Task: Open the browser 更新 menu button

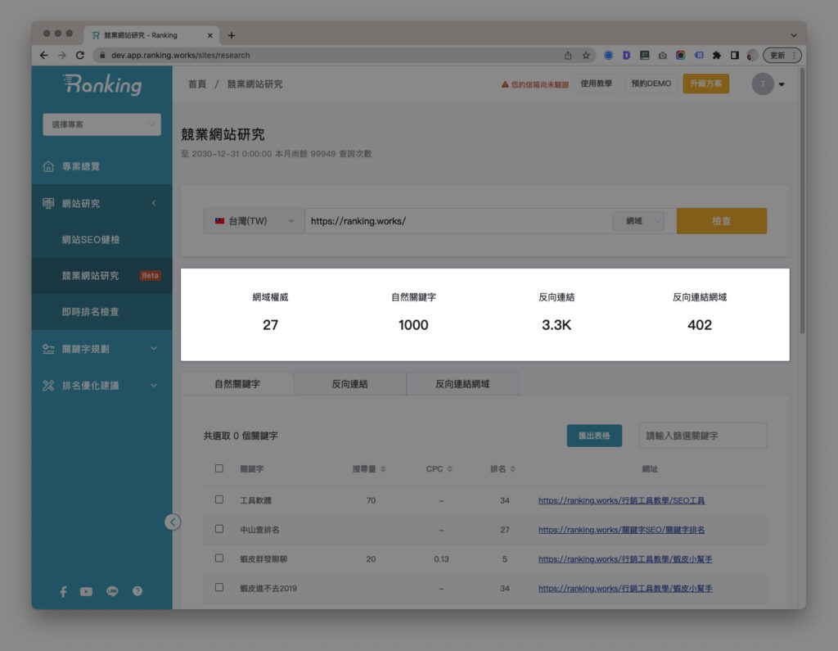Action: [x=782, y=55]
